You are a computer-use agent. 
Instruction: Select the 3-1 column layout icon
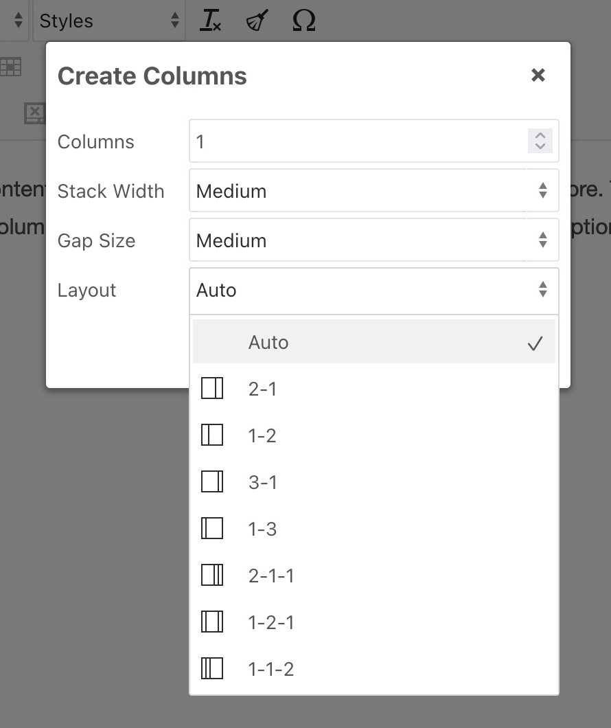(213, 481)
